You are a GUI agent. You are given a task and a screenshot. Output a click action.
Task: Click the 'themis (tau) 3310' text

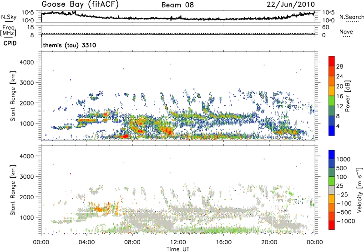[x=70, y=45]
